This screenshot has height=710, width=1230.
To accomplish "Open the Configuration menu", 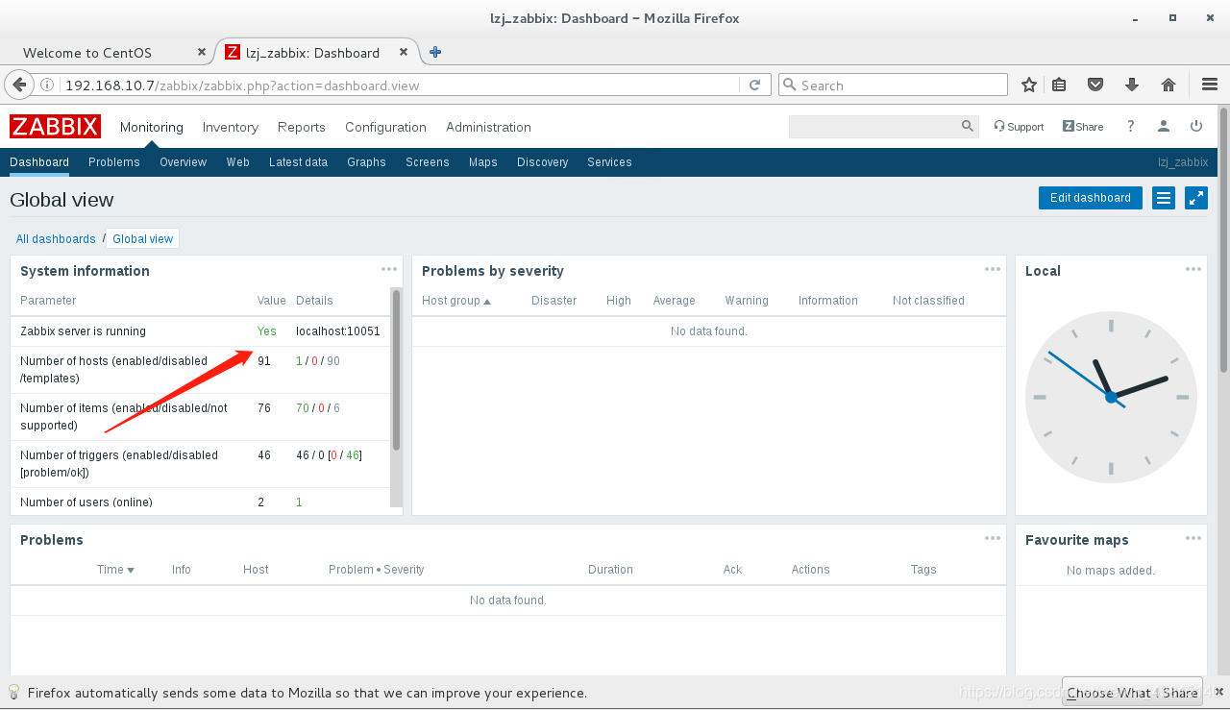I will [385, 127].
